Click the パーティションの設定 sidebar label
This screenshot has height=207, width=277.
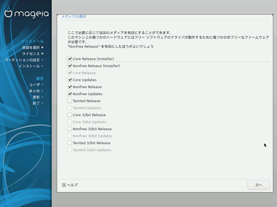coord(22,60)
